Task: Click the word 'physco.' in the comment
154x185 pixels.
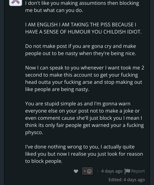Action: coord(34,133)
